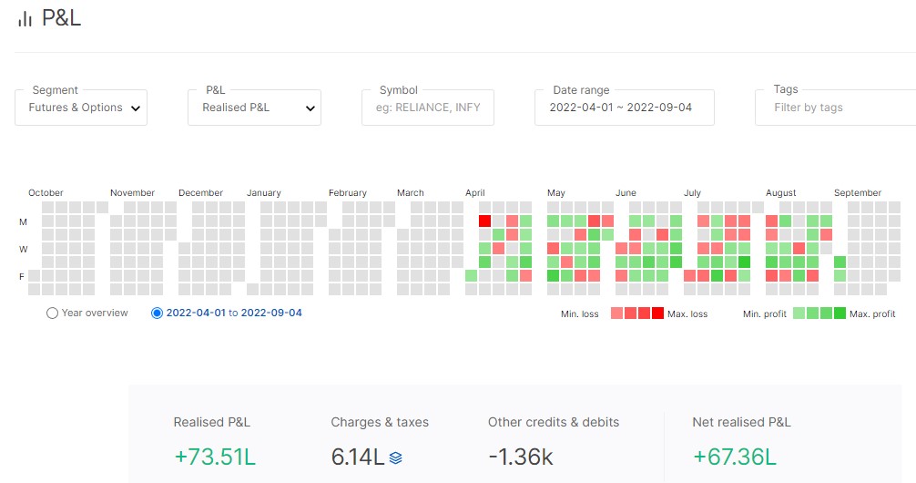Select the bright red April Monday heatmap cell
Image resolution: width=916 pixels, height=483 pixels.
pyautogui.click(x=484, y=221)
